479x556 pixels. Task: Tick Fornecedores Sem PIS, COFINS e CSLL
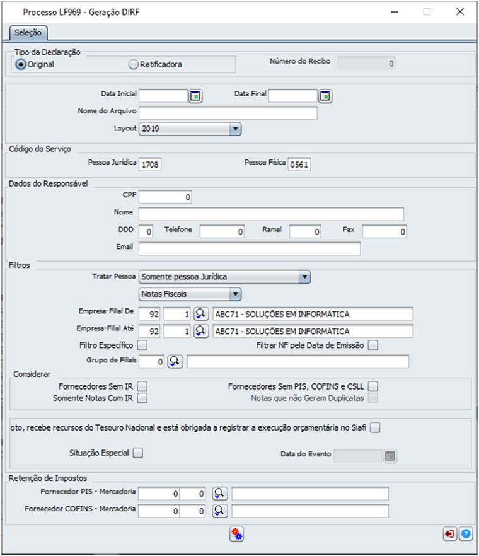point(373,386)
